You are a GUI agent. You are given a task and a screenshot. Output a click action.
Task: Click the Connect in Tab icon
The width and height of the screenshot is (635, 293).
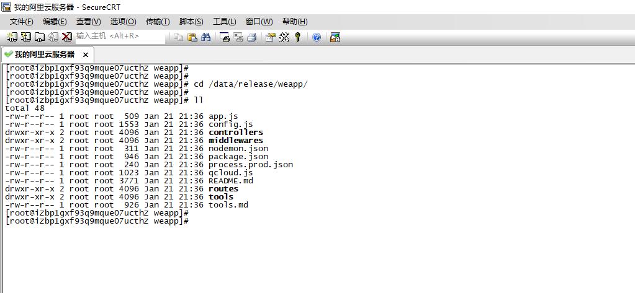point(39,37)
